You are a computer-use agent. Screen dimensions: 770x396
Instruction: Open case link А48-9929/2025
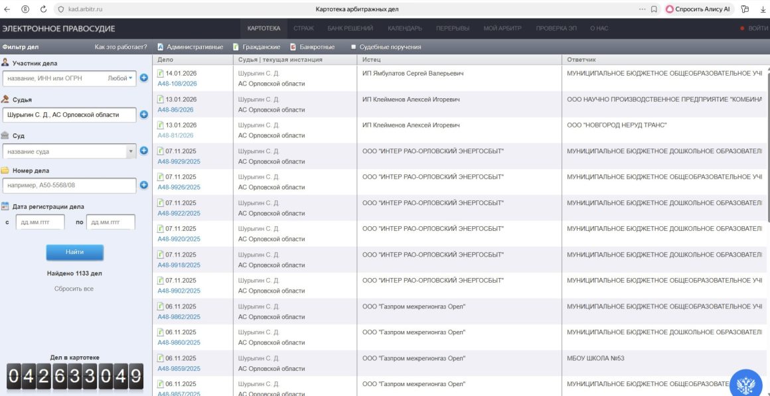(x=179, y=161)
